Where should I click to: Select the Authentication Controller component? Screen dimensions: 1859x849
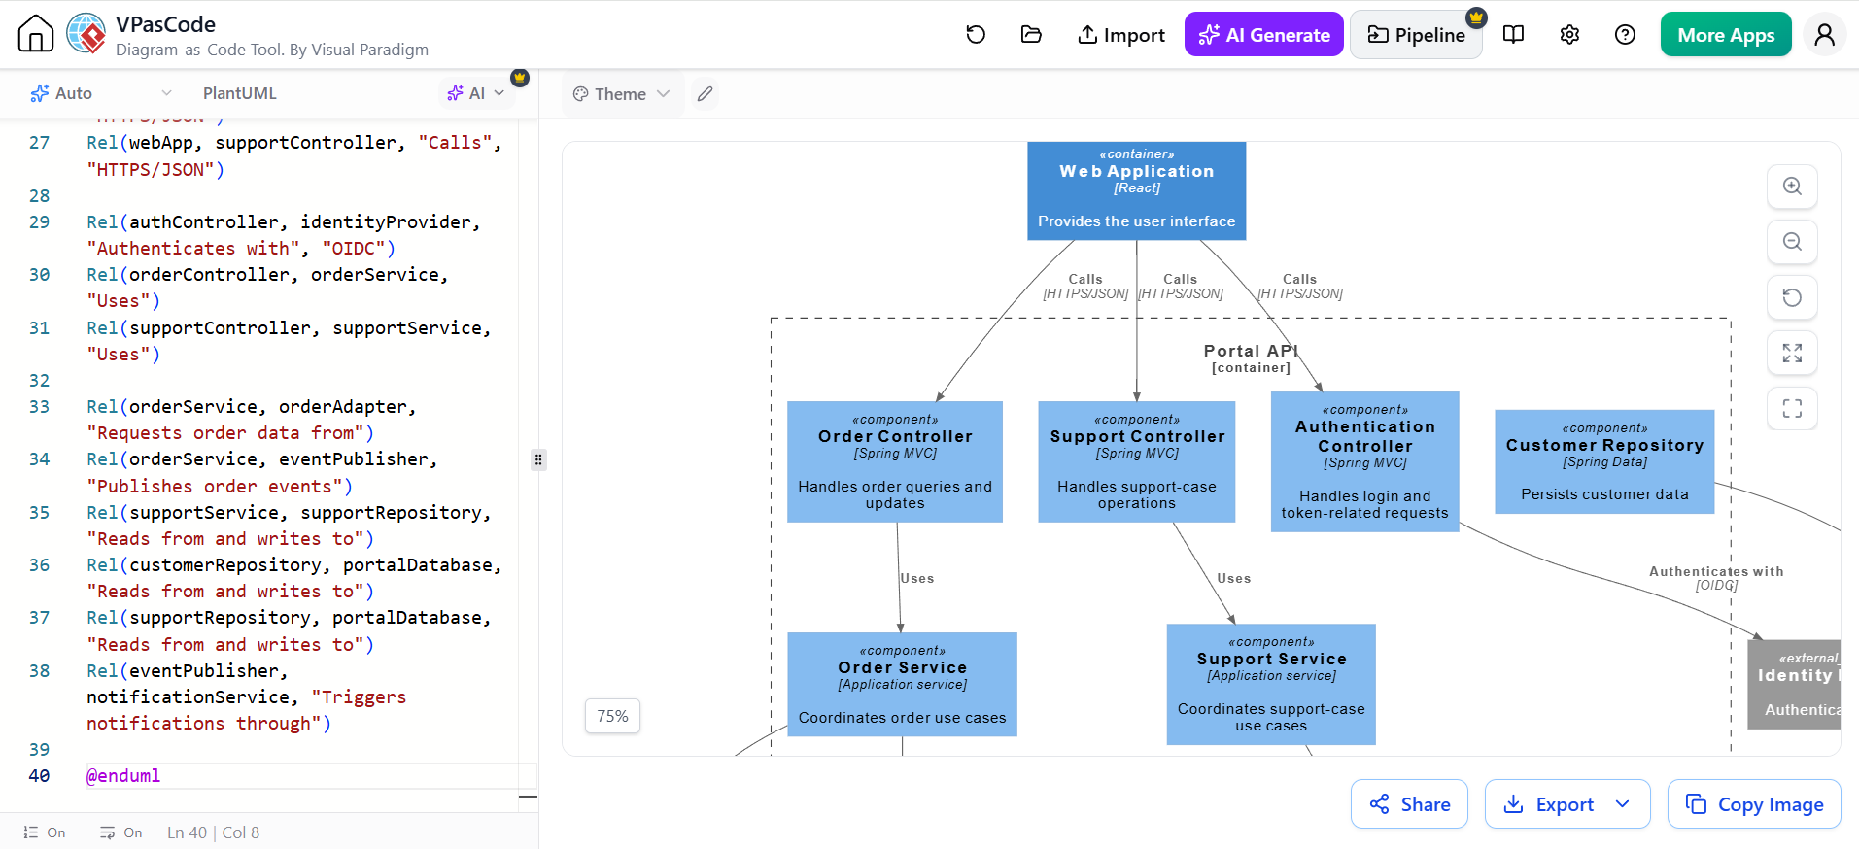(x=1365, y=461)
